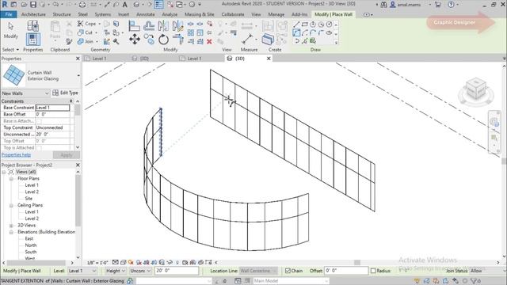
Task: Select the Pick Lines draw tool
Action: [x=304, y=40]
